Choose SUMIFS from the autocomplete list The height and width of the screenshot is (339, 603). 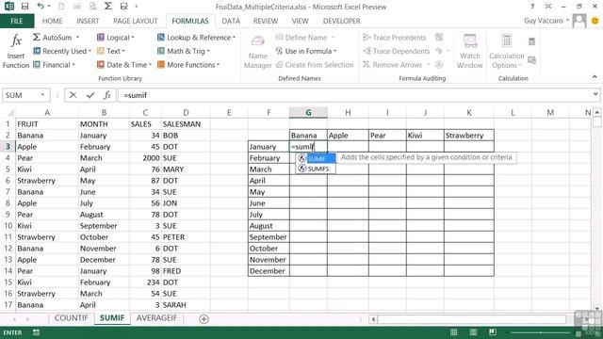coord(316,169)
